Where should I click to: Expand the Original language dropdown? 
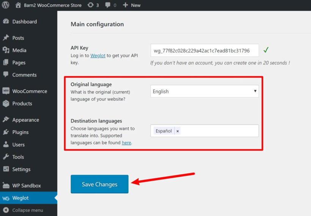204,91
